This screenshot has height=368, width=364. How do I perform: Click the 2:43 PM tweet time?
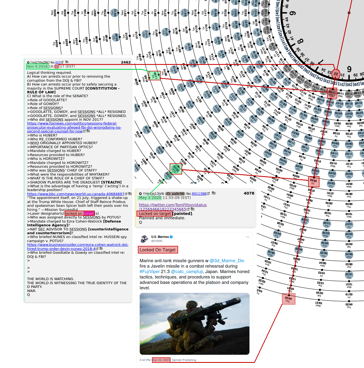(145, 360)
